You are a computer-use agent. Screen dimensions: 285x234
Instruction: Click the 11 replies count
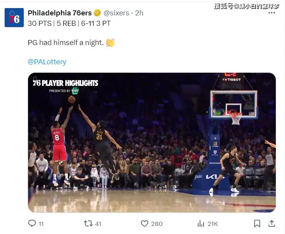[x=41, y=224]
